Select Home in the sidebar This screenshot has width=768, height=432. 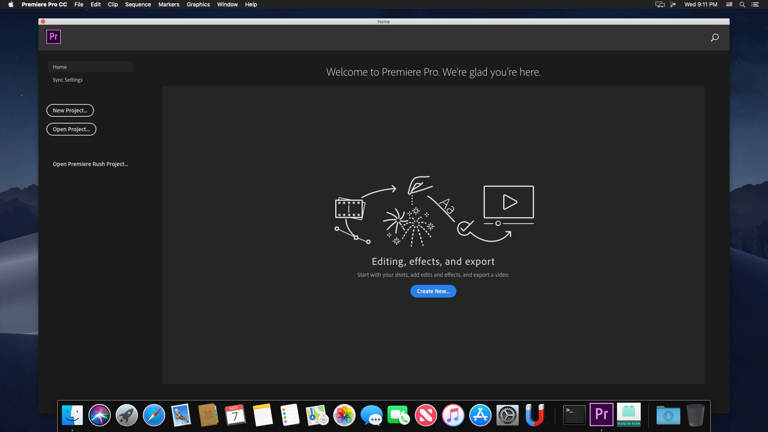60,67
